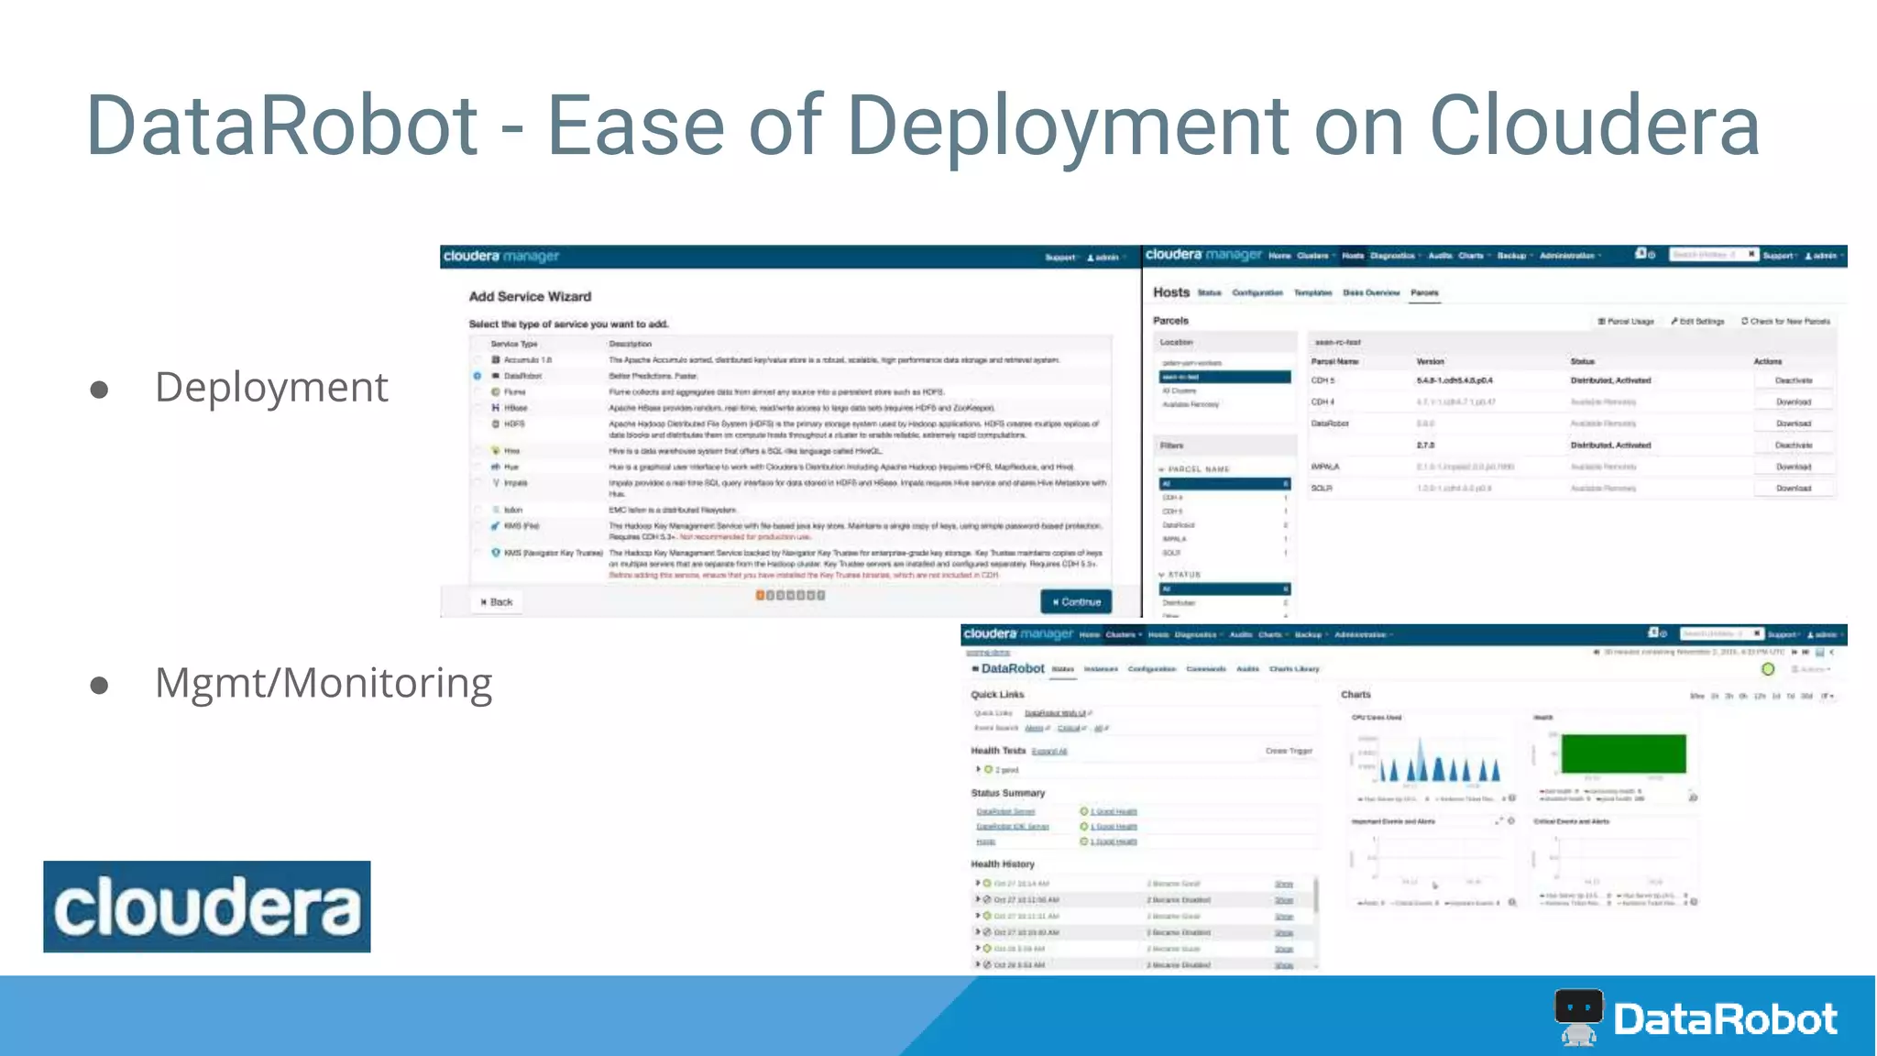Image resolution: width=1877 pixels, height=1056 pixels.
Task: Download the SOLR parcel
Action: point(1794,489)
